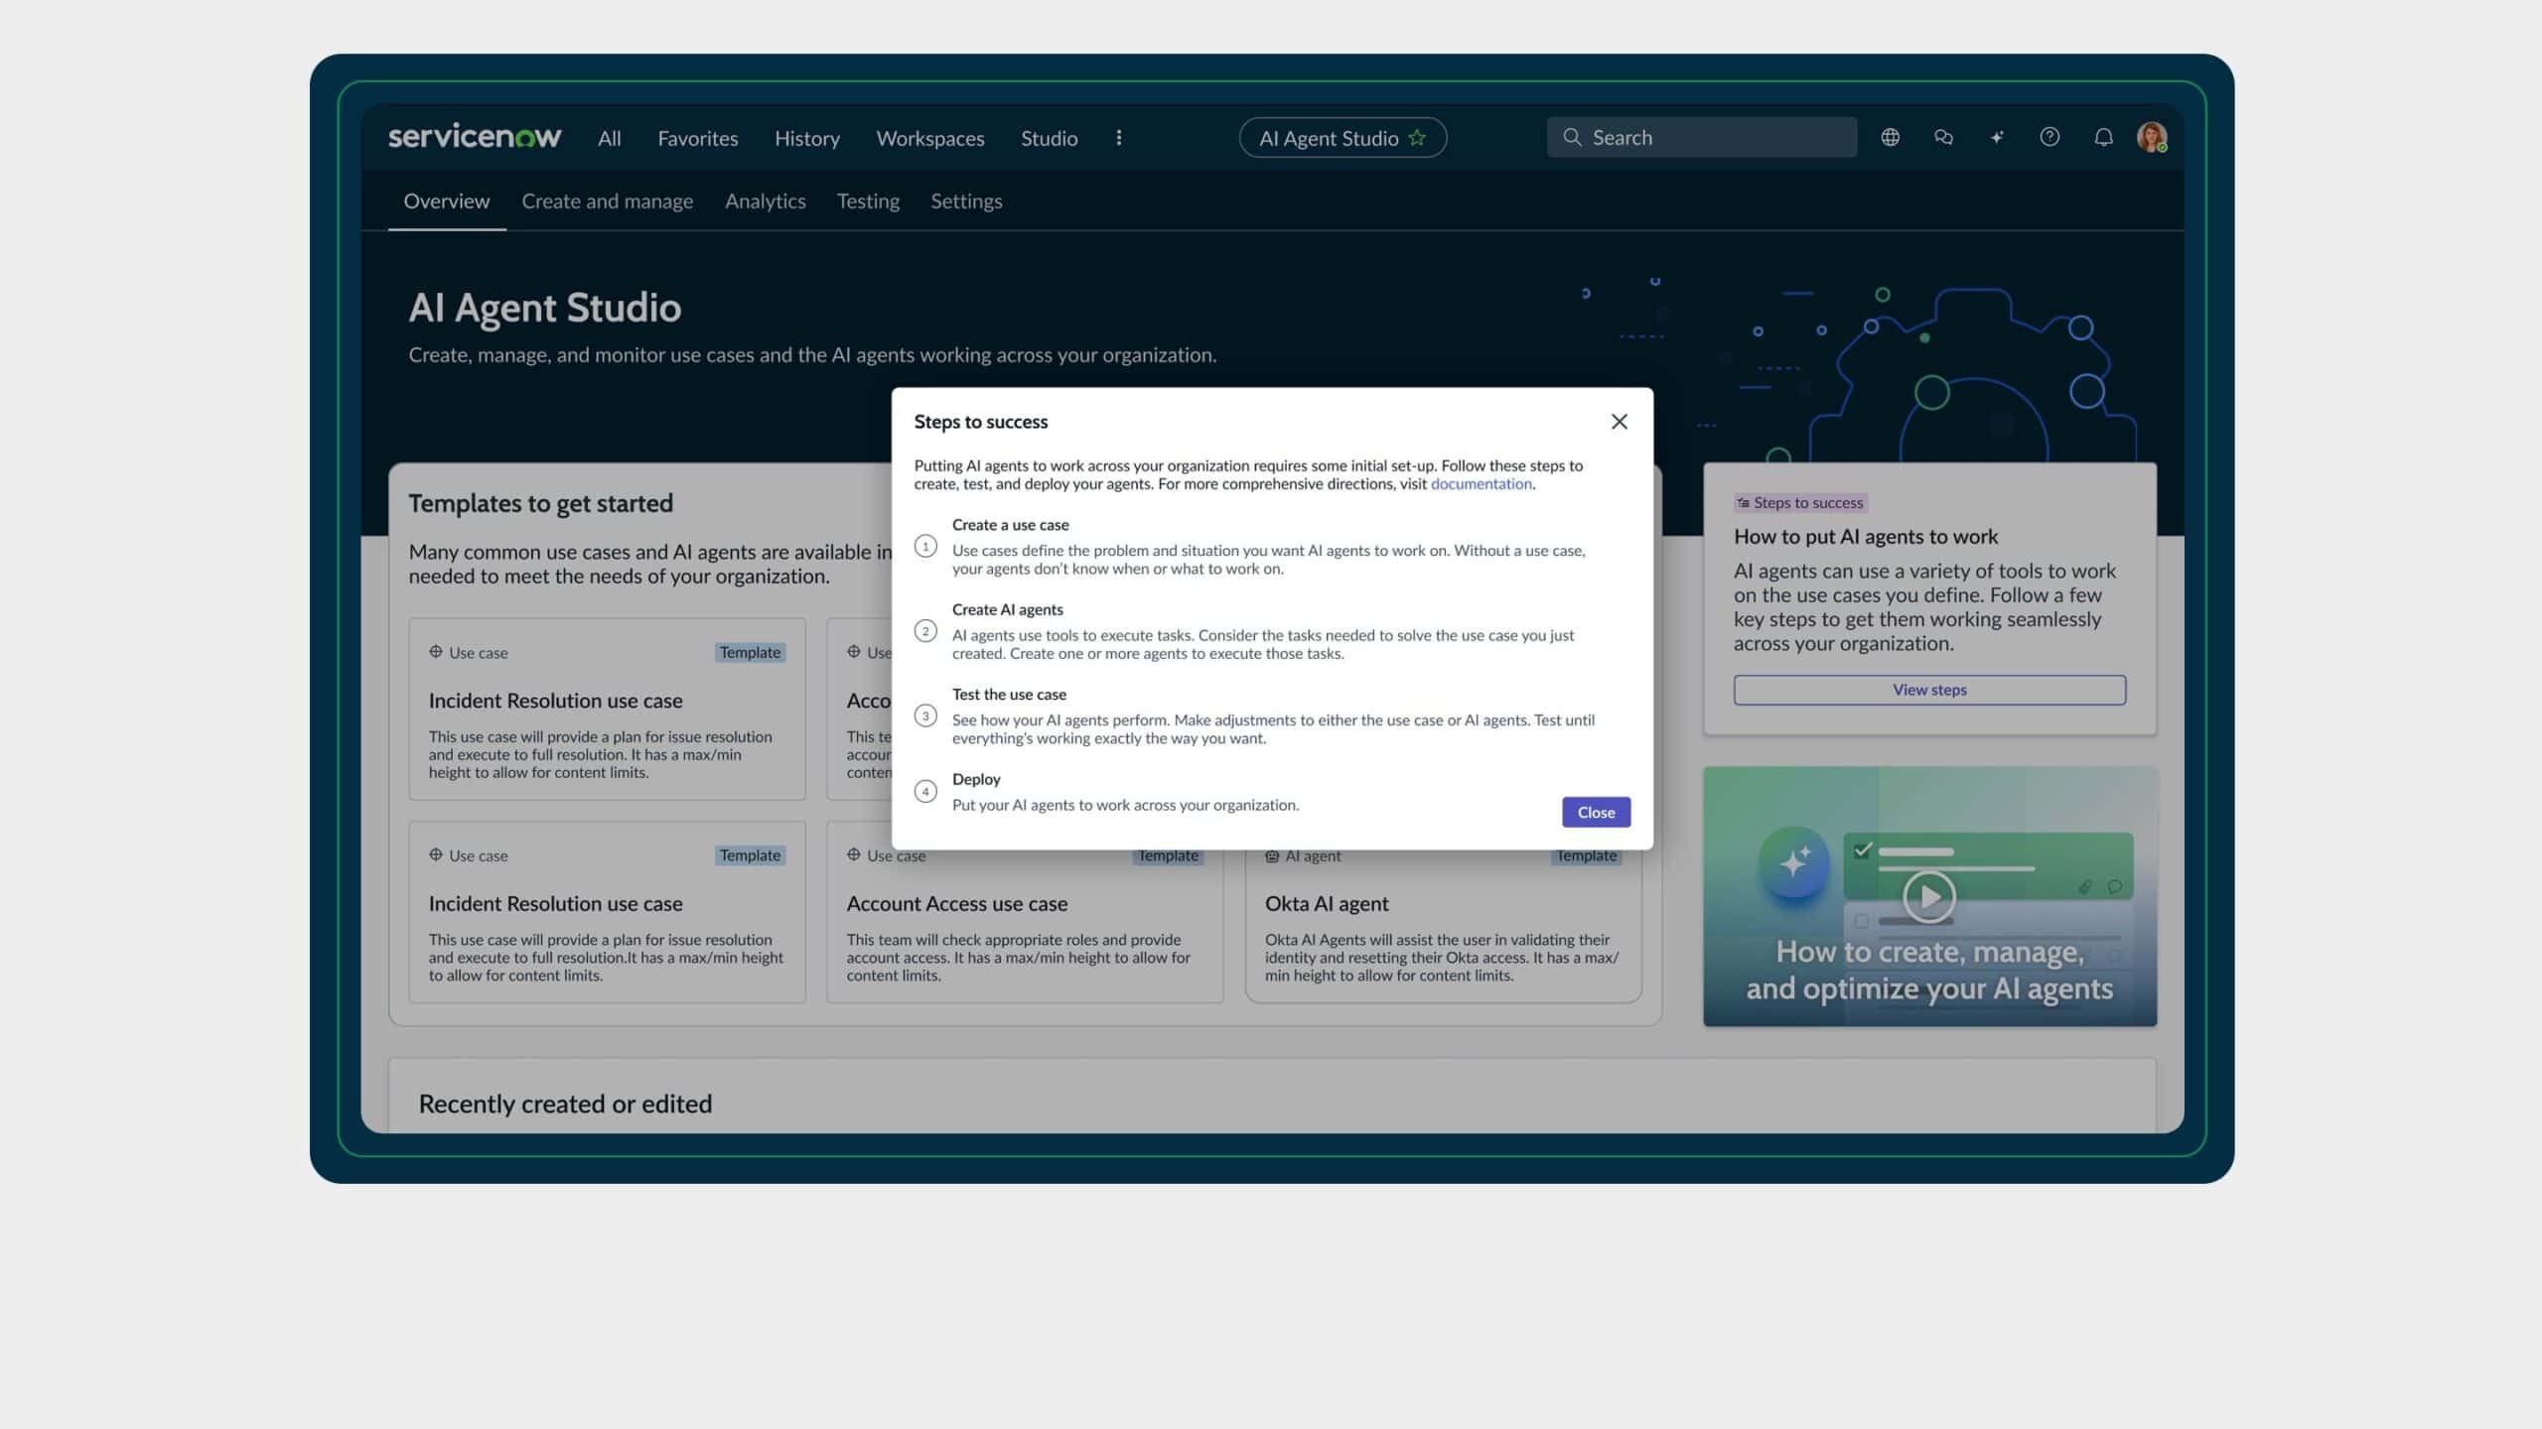The width and height of the screenshot is (2542, 1429).
Task: Click the AI sparkle assistant icon
Action: [x=1997, y=137]
